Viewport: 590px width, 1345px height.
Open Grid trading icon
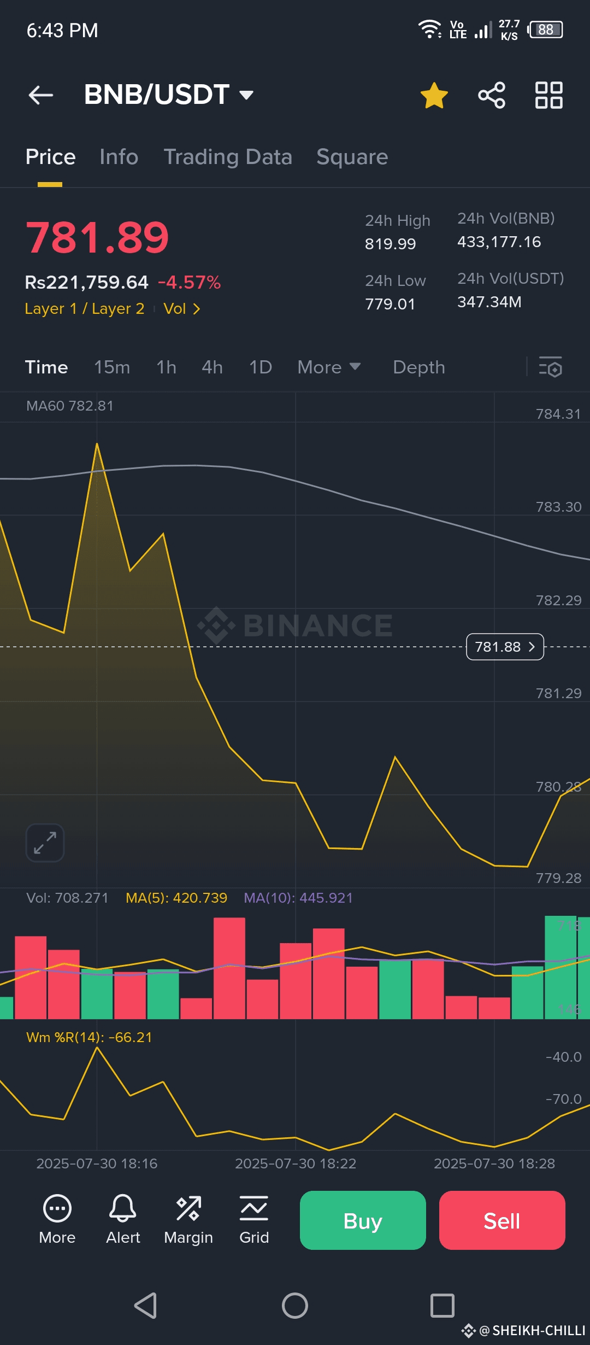254,1220
